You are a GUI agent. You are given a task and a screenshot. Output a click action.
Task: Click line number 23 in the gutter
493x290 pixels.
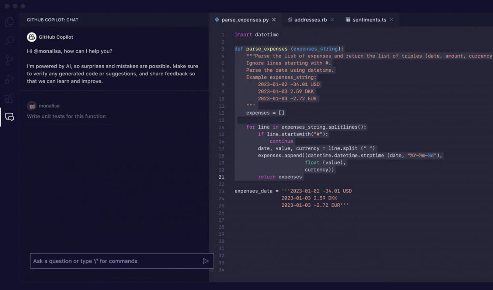pos(221,191)
